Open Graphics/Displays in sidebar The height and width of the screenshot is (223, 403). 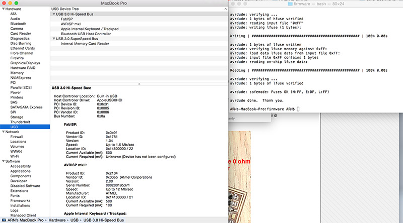pyautogui.click(x=25, y=63)
